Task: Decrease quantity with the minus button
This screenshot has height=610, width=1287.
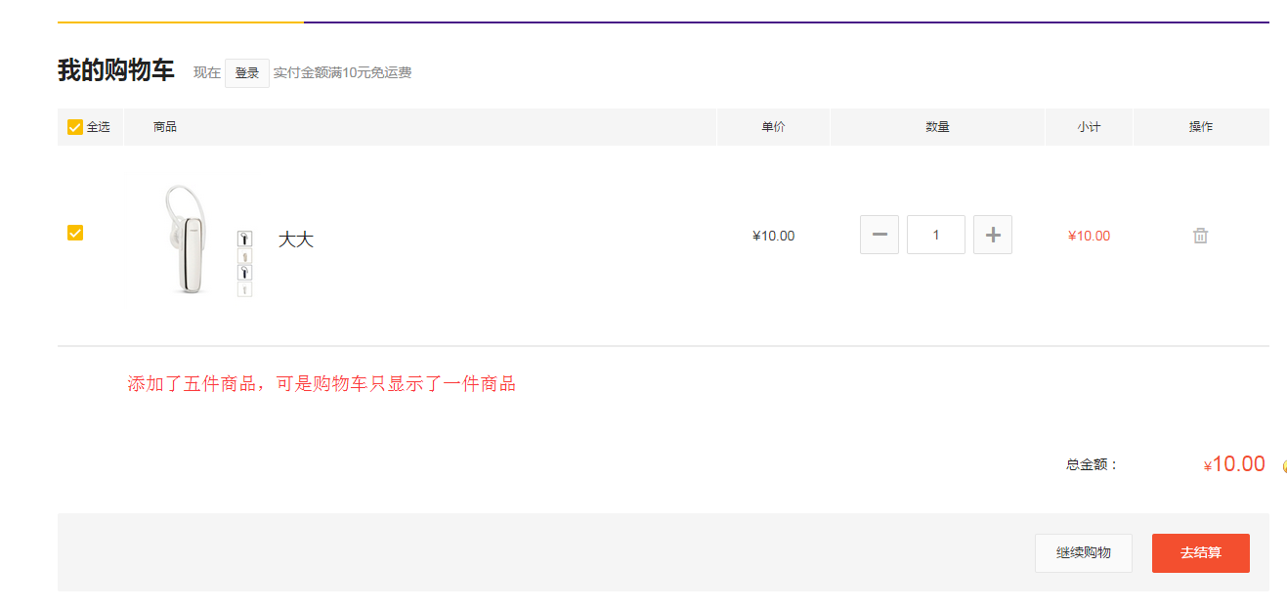Action: [879, 235]
